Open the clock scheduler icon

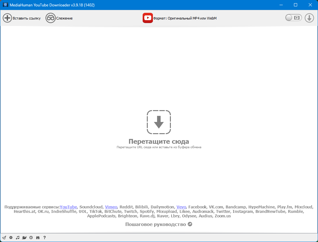click(x=31, y=238)
